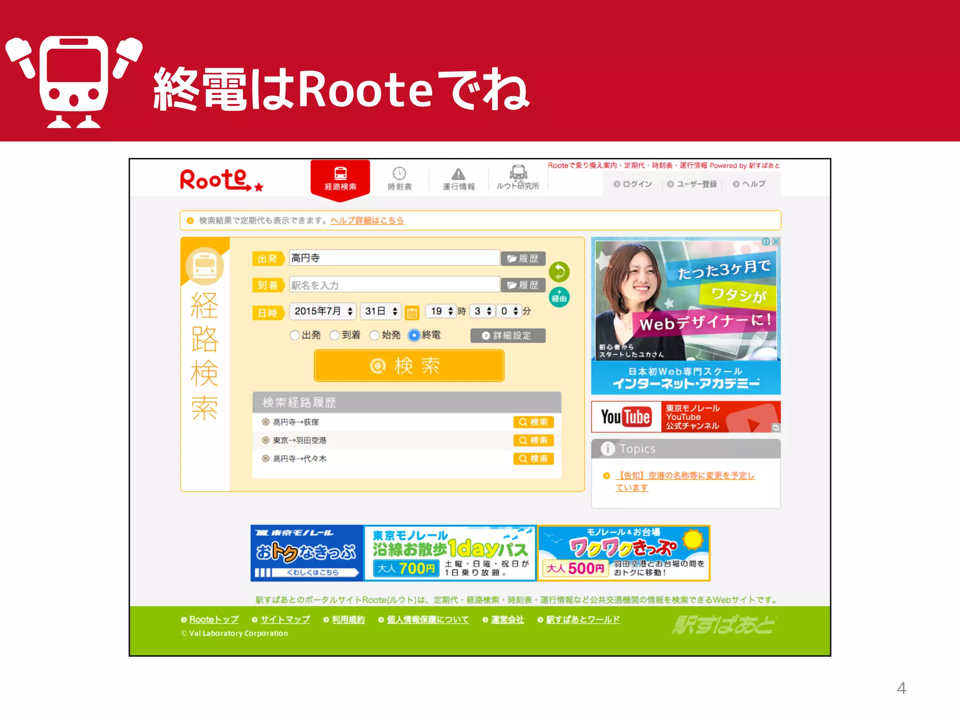Open the 2015年7月 month dropdown

click(x=323, y=311)
